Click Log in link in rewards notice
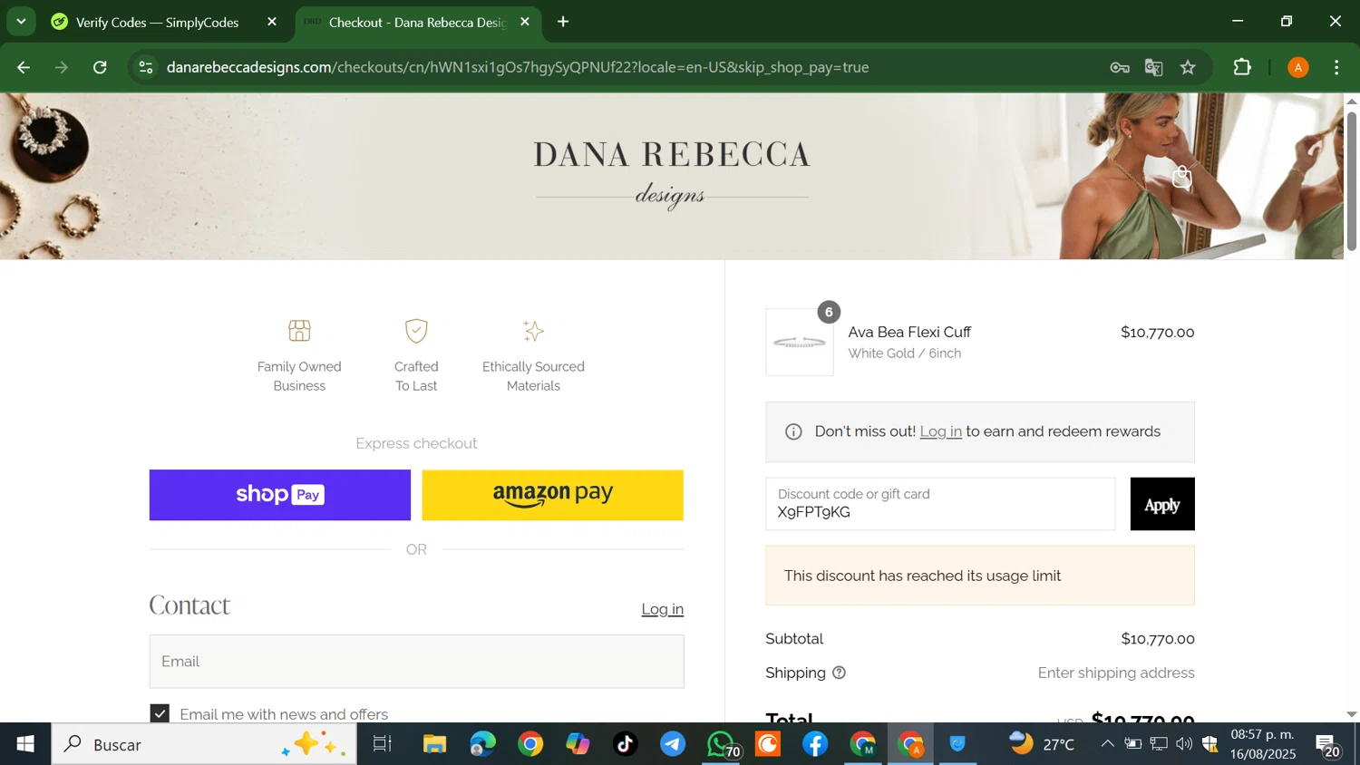The height and width of the screenshot is (765, 1360). click(940, 431)
